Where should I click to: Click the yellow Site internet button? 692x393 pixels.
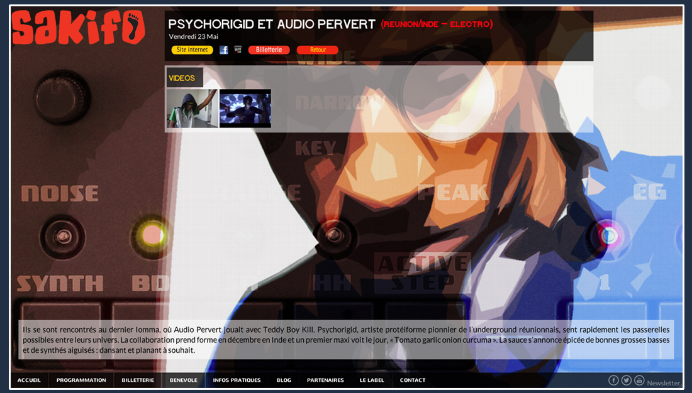(x=192, y=50)
